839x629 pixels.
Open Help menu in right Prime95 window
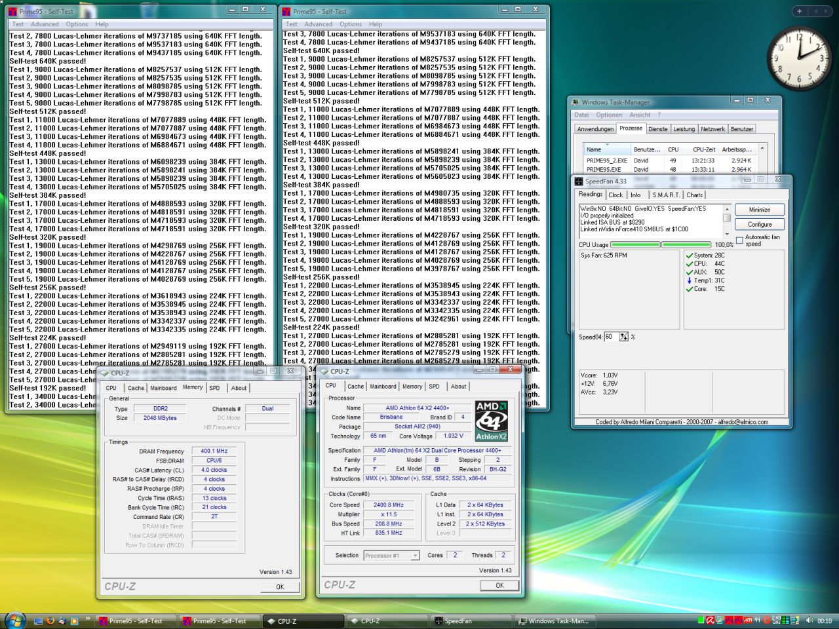(376, 24)
